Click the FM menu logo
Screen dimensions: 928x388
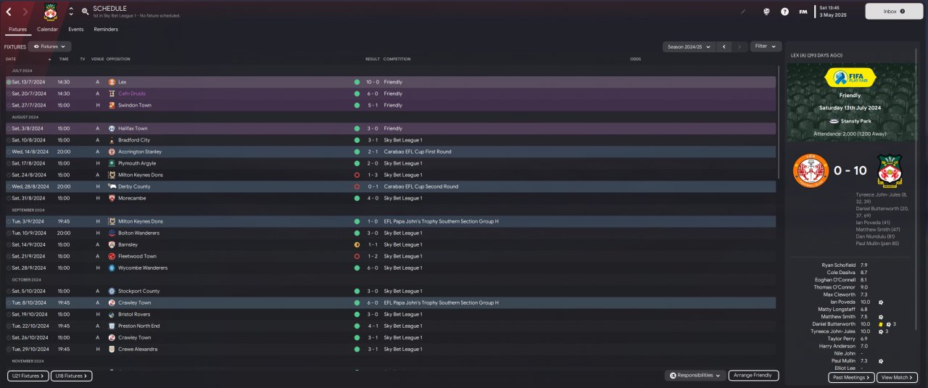(803, 12)
